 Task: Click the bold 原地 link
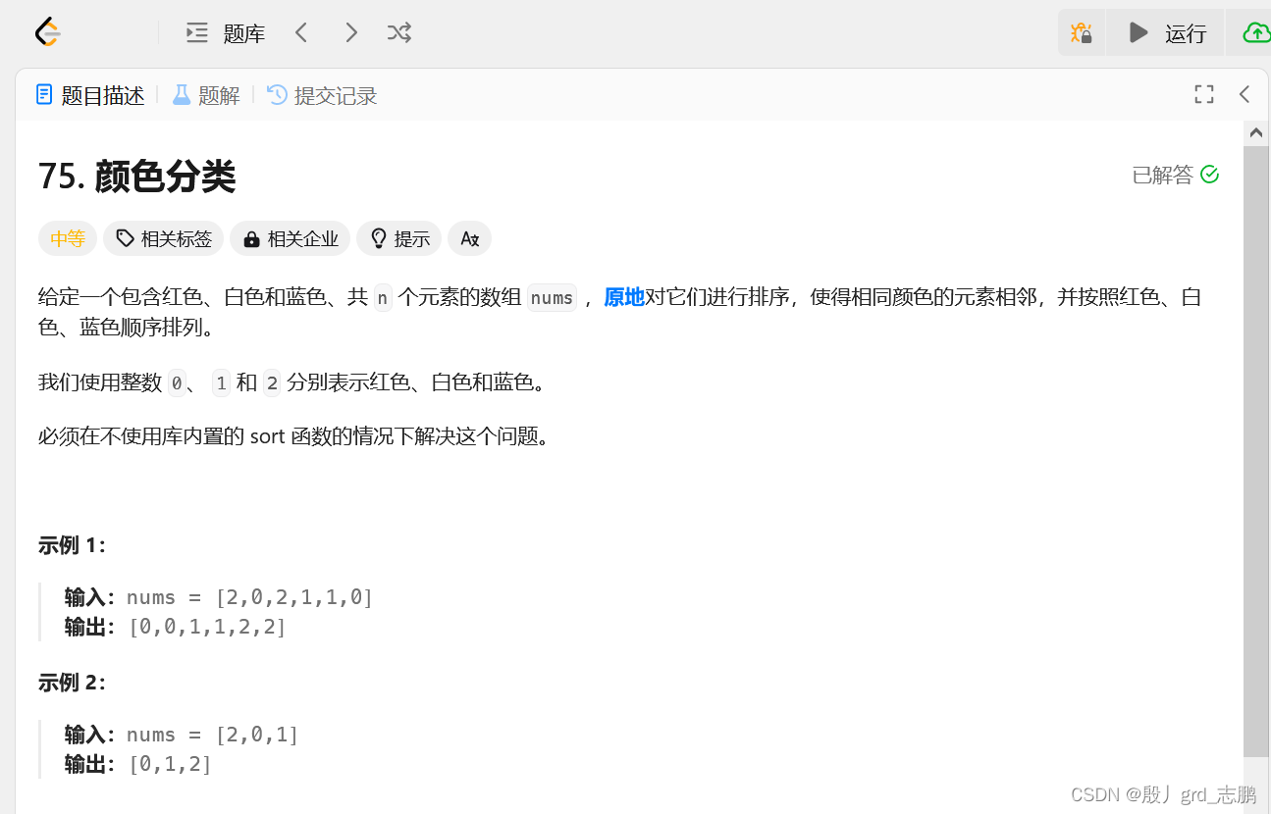coord(624,297)
